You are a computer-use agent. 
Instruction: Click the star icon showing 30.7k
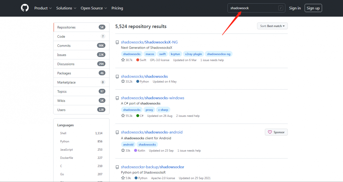click(x=123, y=60)
